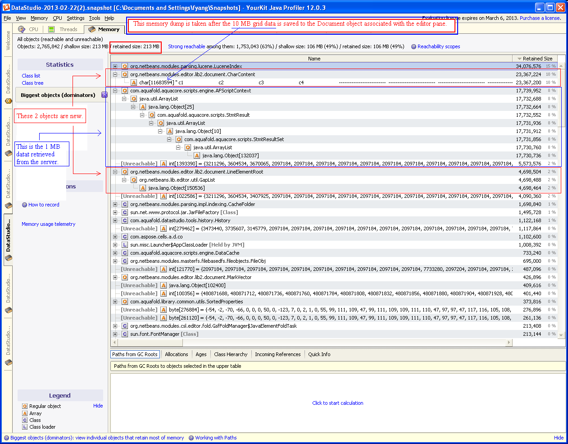Click the LuceneIndex object icon
This screenshot has width=568, height=444.
(125, 66)
